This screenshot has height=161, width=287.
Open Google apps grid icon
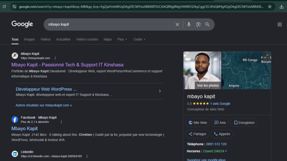[280, 24]
